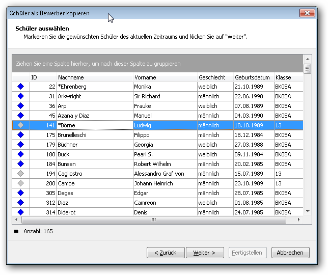Screen dimensions: 328x275
Task: Click the horizontal scrollbar thumb
Action: [x=154, y=219]
